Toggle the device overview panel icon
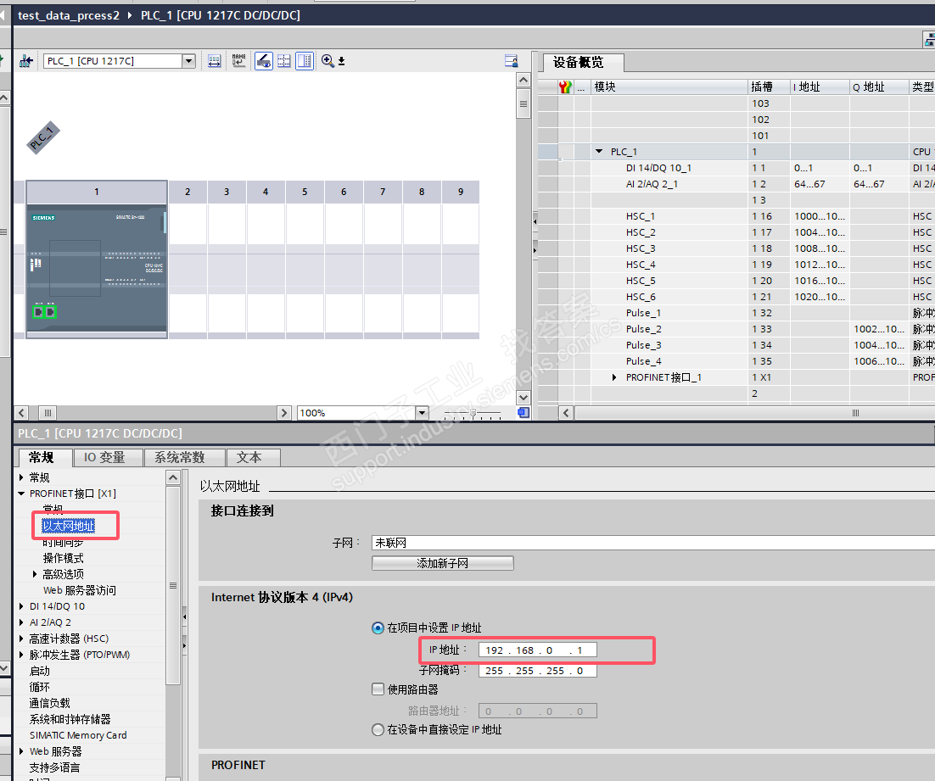Screen dimensions: 935x781 tap(305, 61)
